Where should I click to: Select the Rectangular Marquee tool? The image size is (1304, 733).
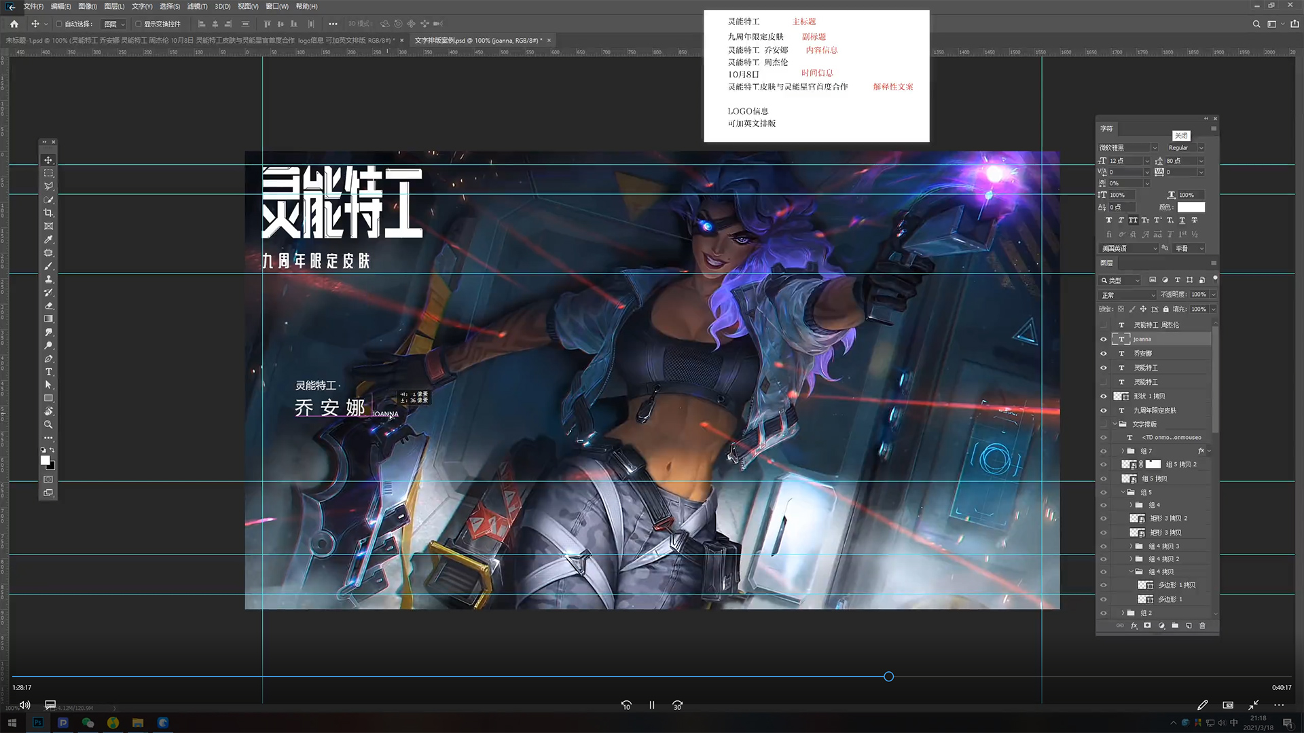pyautogui.click(x=48, y=173)
